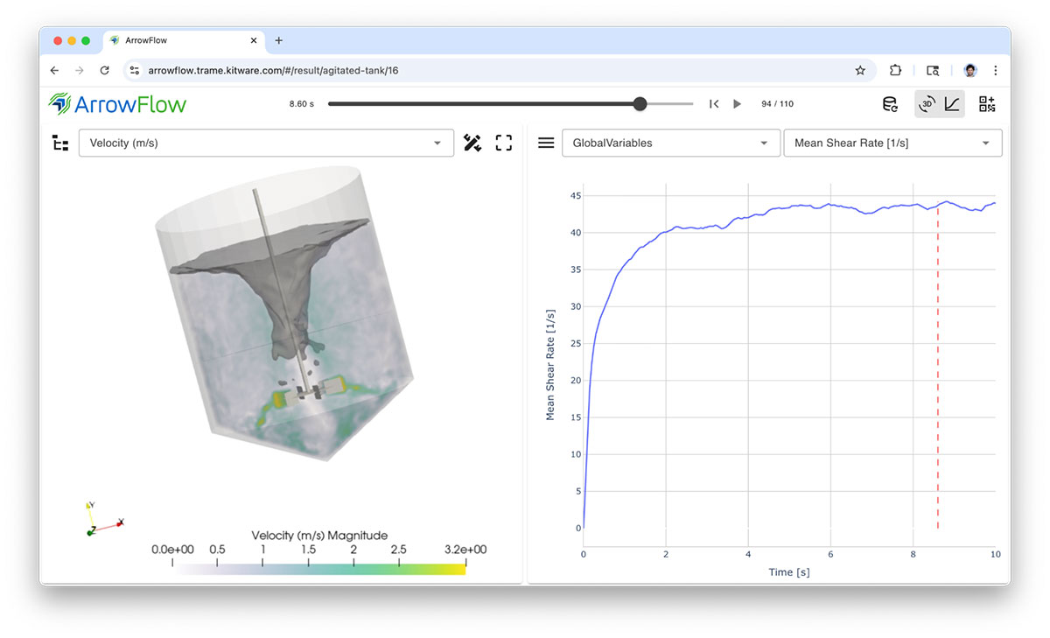Viewport: 1050px width, 638px height.
Task: Jump to first frame of simulation
Action: point(714,104)
